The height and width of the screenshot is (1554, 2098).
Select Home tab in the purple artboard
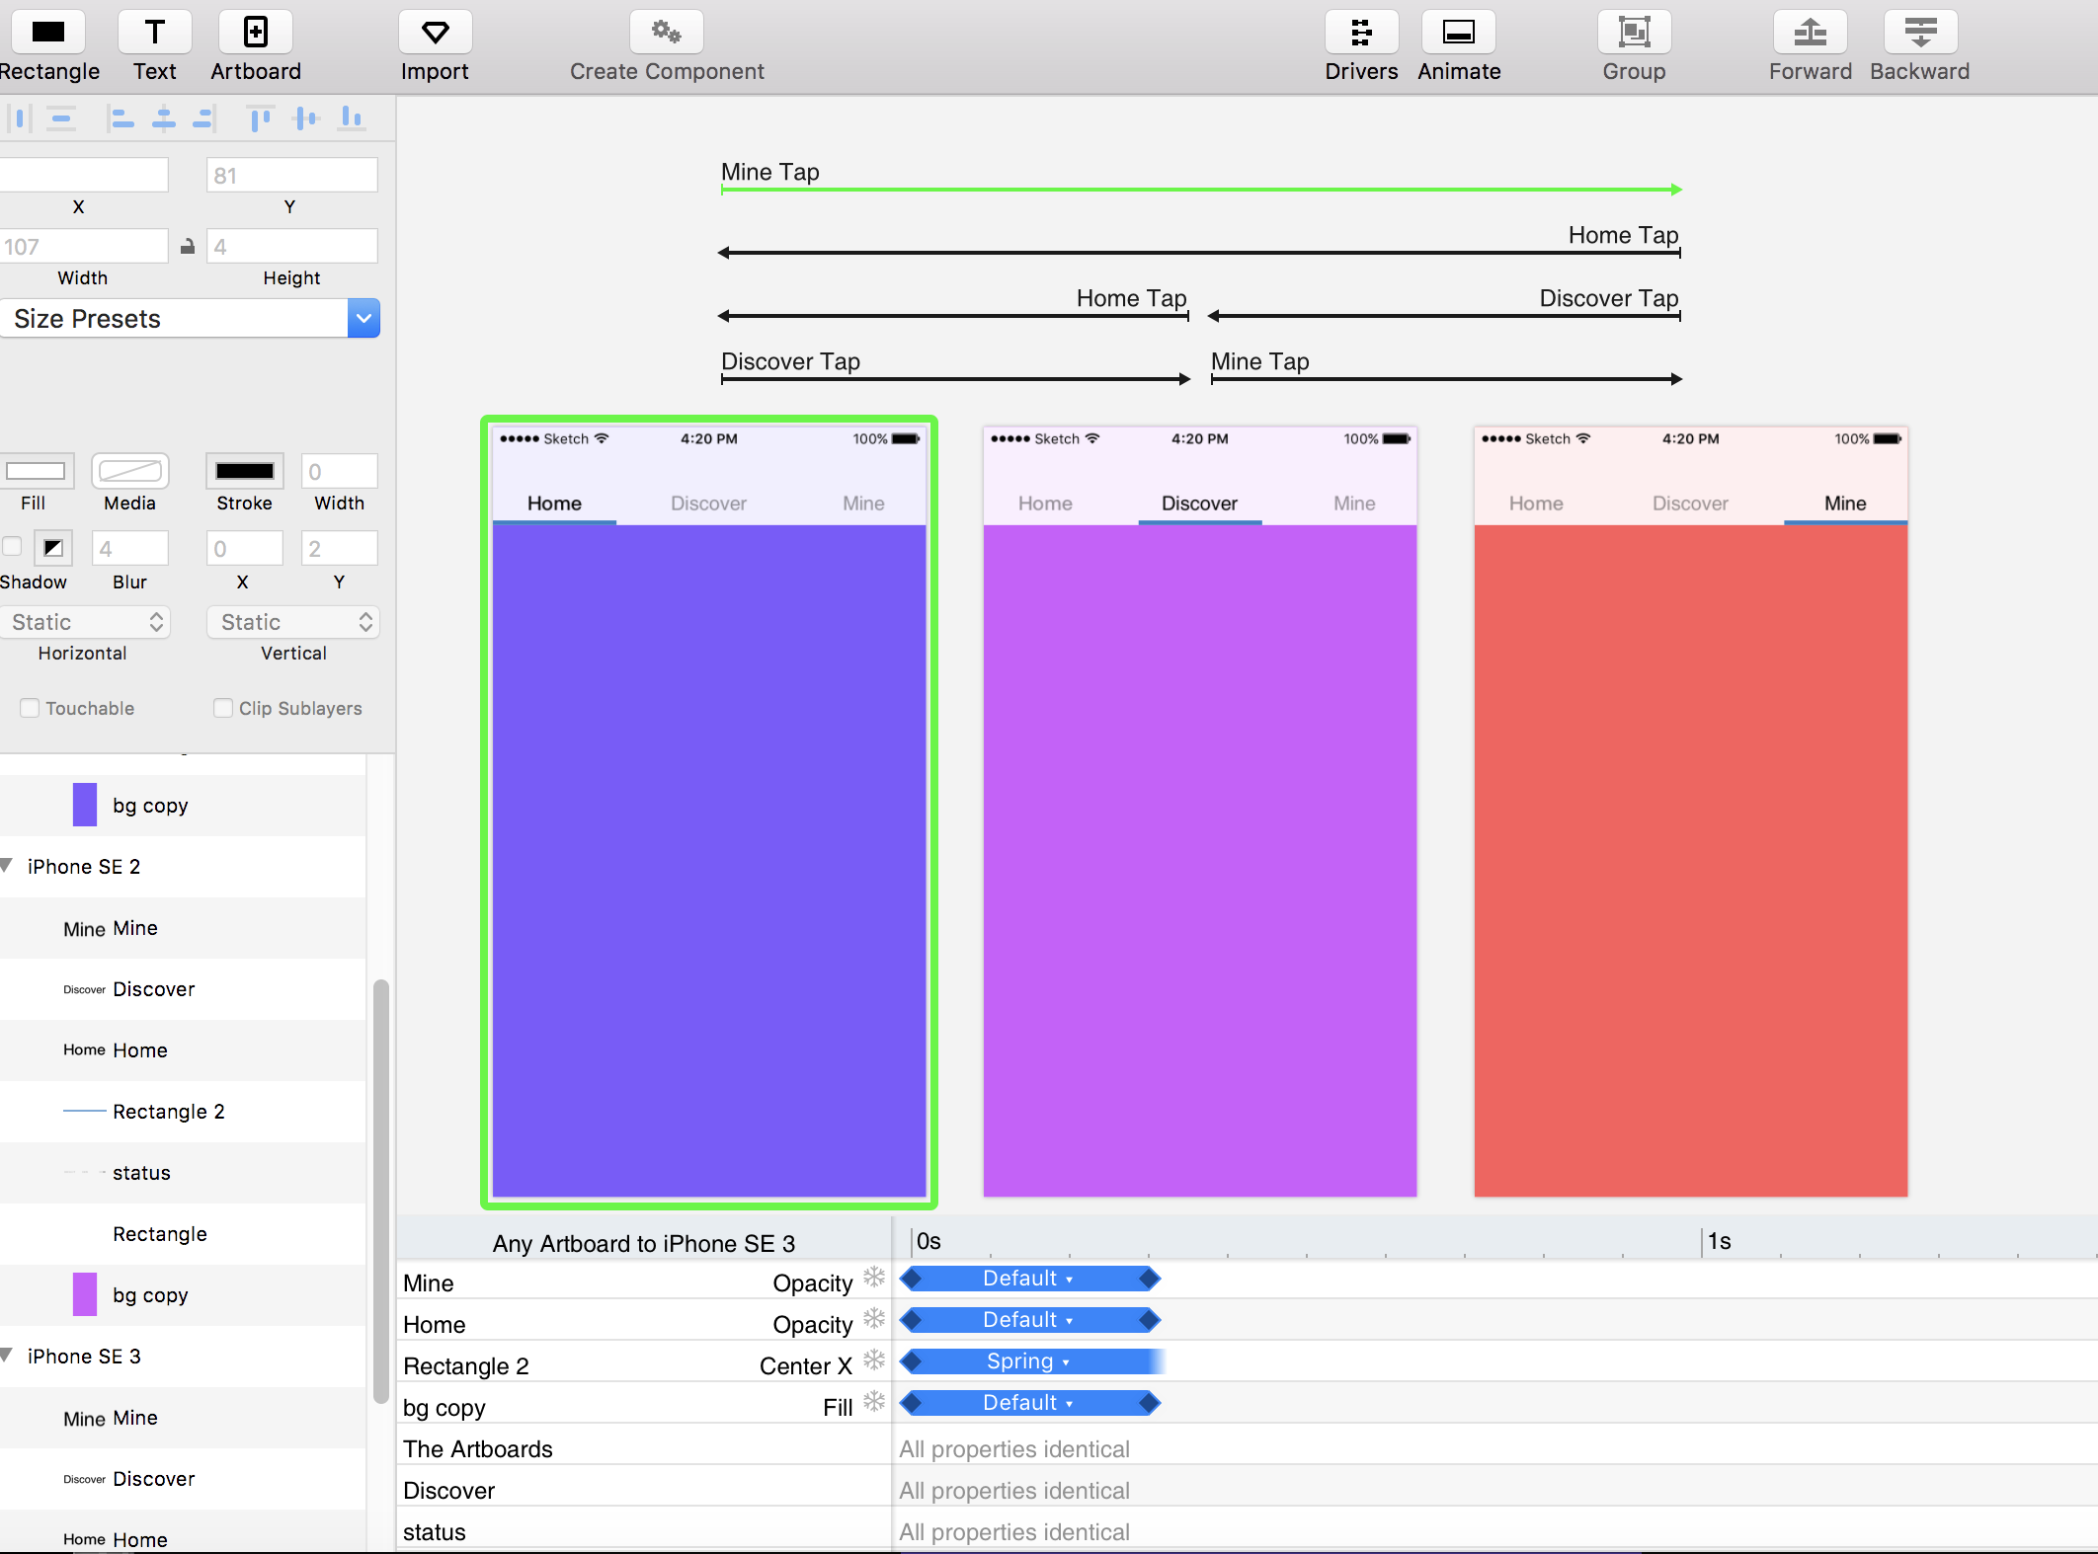pyautogui.click(x=1045, y=504)
